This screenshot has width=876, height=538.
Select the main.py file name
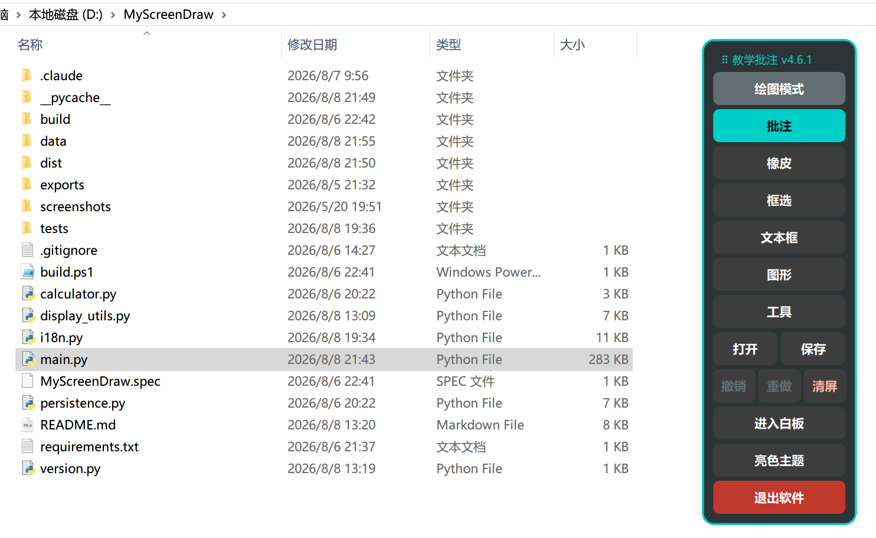pyautogui.click(x=64, y=359)
